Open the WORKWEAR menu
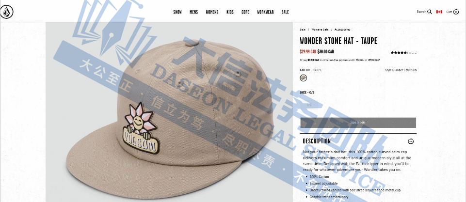Screen dimensions: 466x202 click(x=265, y=12)
